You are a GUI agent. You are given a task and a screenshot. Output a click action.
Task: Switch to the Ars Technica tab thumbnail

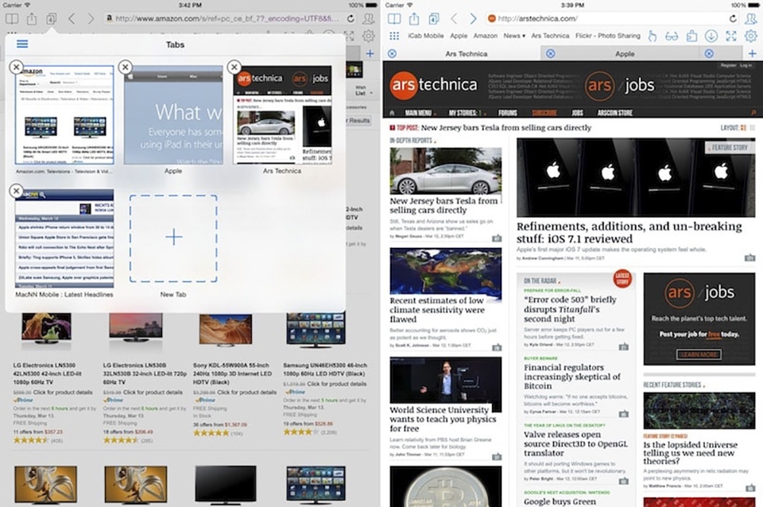282,114
